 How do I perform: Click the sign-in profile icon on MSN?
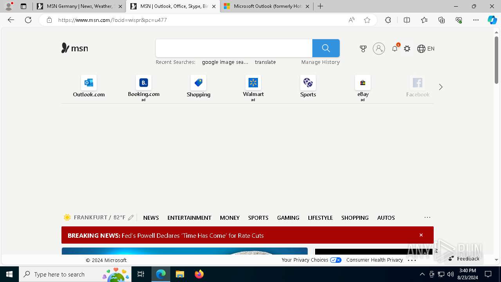coord(379,49)
